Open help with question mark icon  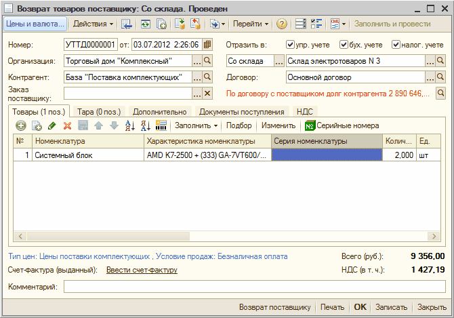pyautogui.click(x=281, y=24)
